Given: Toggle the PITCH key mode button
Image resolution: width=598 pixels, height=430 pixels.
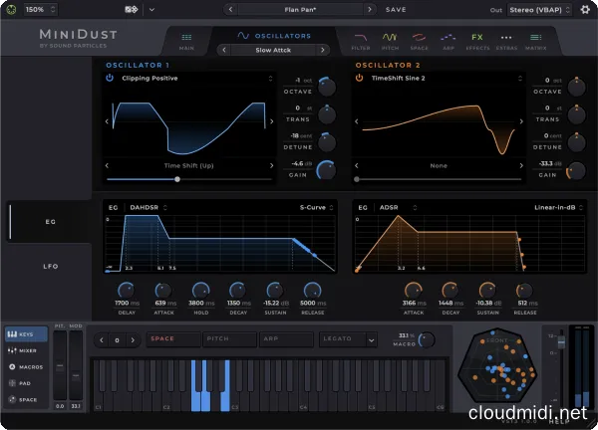Looking at the screenshot, I should pos(229,339).
